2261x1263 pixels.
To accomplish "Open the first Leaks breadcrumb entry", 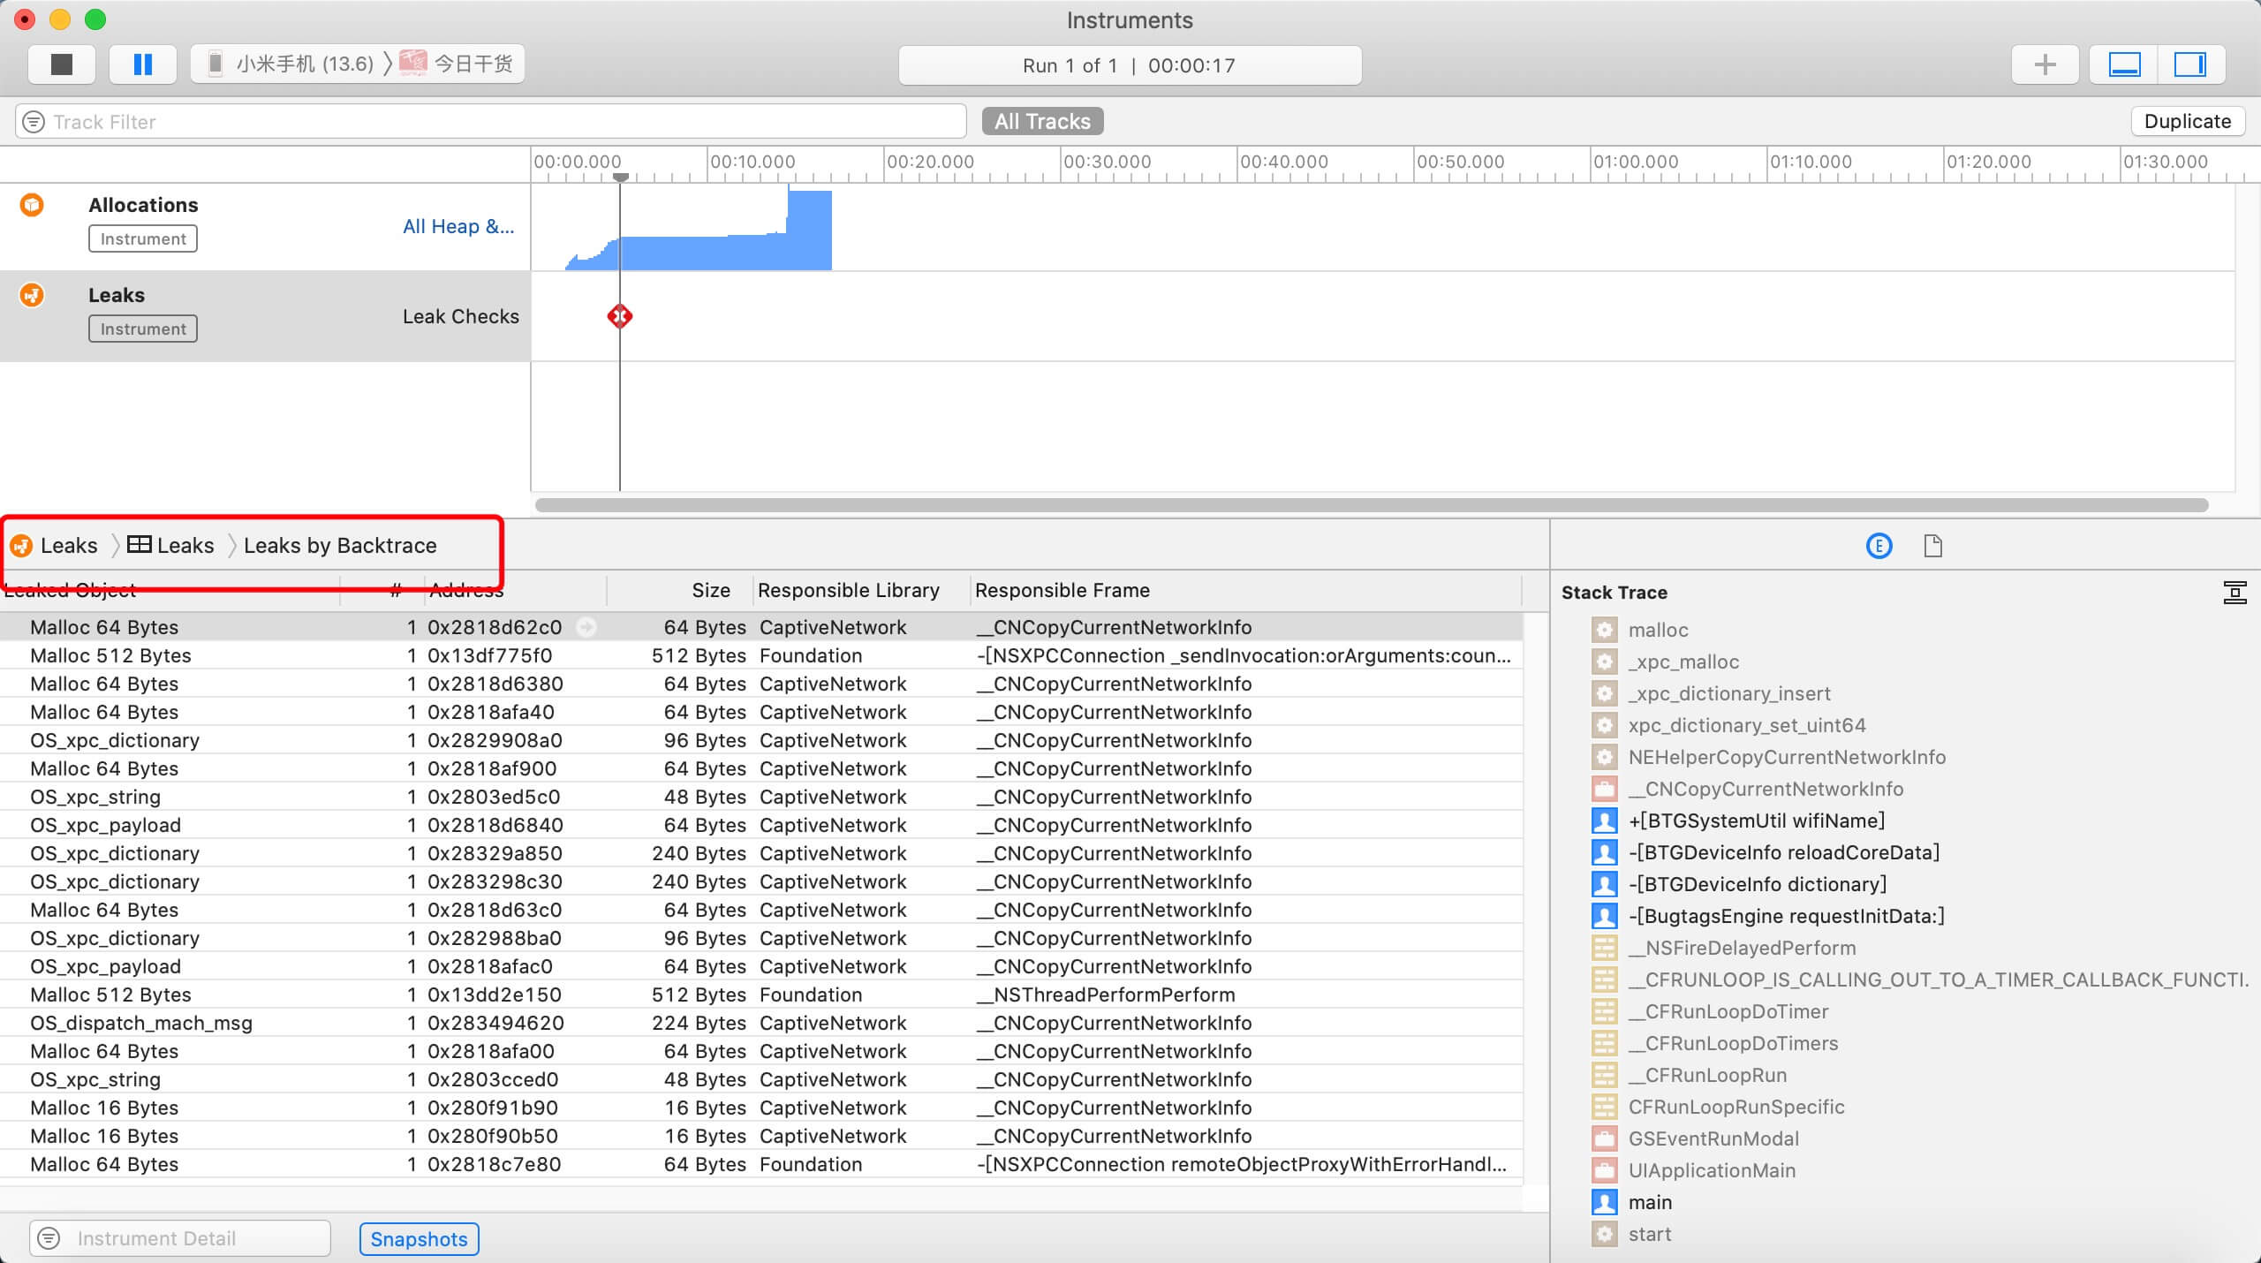I will click(x=70, y=545).
